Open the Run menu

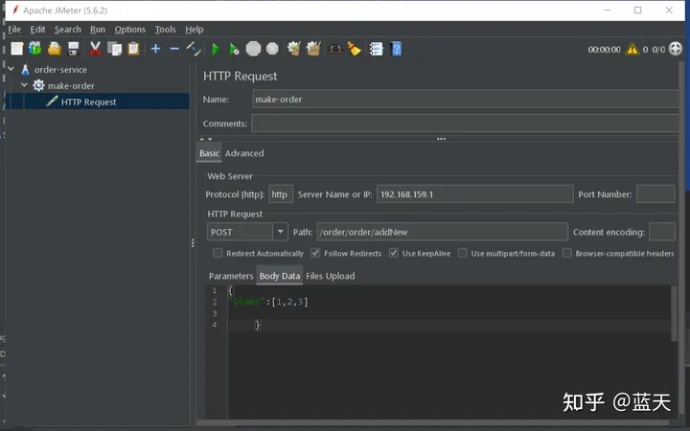pos(98,30)
